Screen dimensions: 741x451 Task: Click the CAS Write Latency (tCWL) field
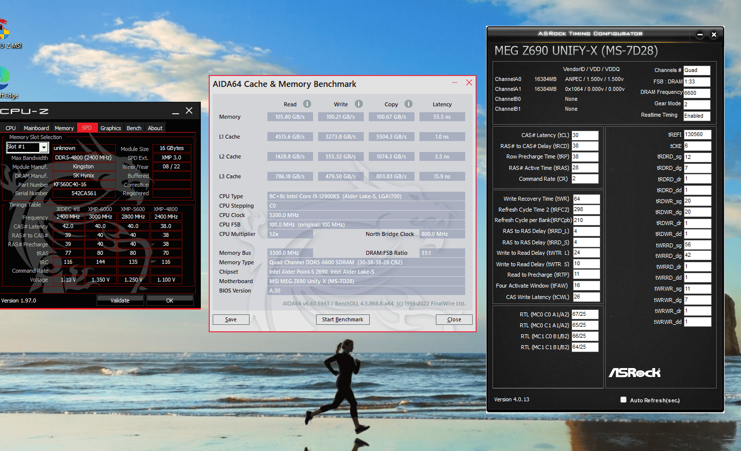586,297
